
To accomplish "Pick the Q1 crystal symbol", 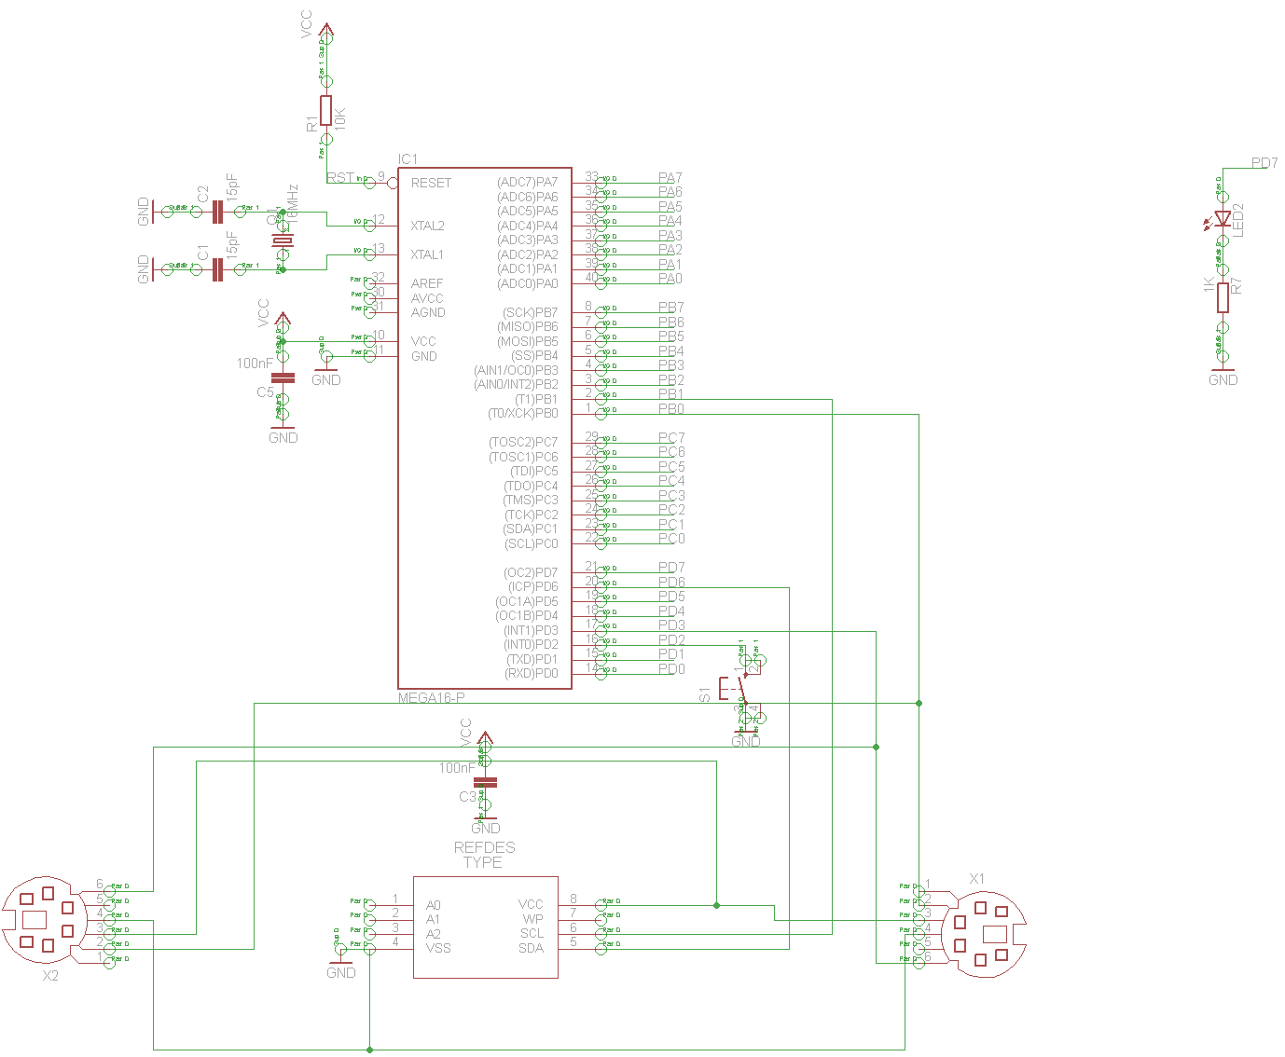I will [283, 240].
